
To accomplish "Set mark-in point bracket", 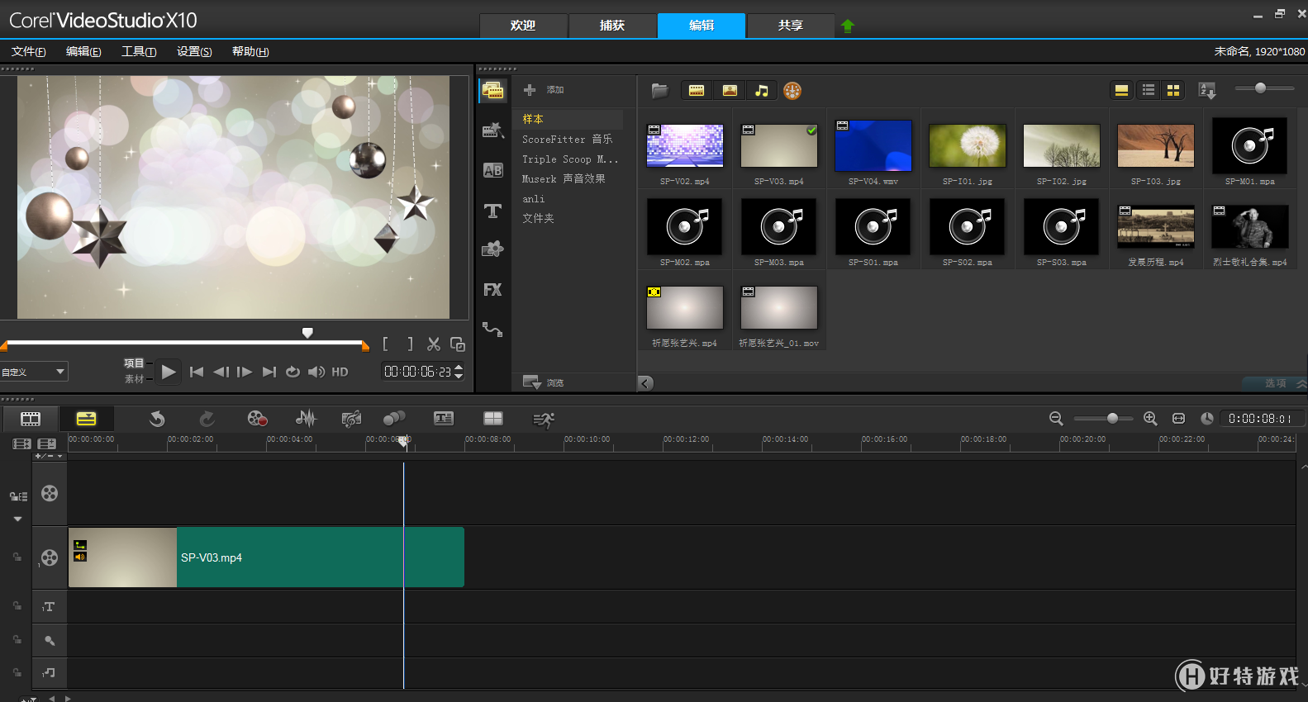I will [x=385, y=344].
